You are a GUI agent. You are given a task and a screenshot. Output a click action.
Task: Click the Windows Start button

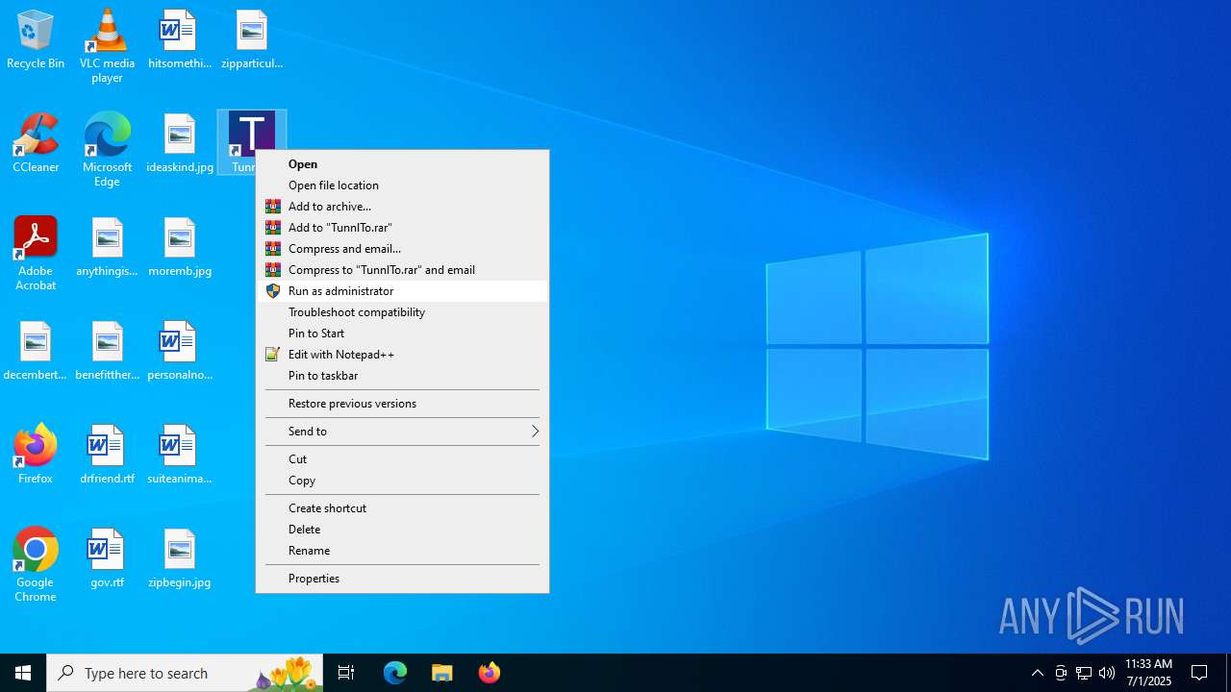[x=23, y=673]
